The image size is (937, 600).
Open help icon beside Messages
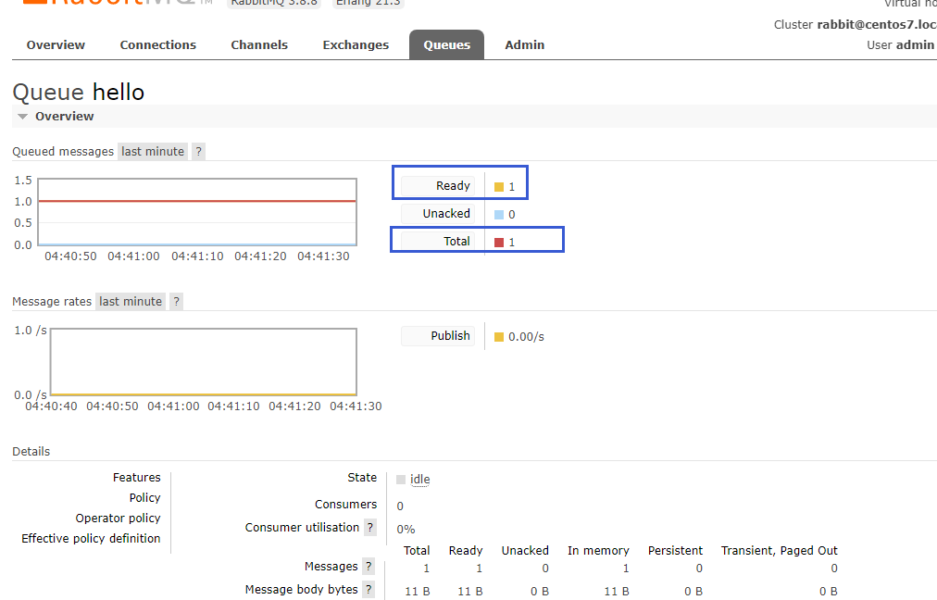pyautogui.click(x=369, y=567)
